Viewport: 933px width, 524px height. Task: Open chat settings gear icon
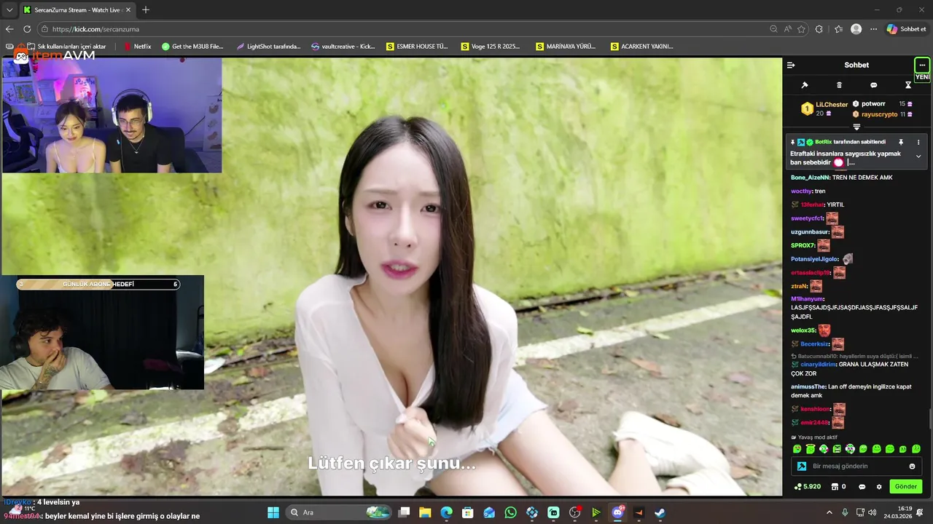pos(879,487)
